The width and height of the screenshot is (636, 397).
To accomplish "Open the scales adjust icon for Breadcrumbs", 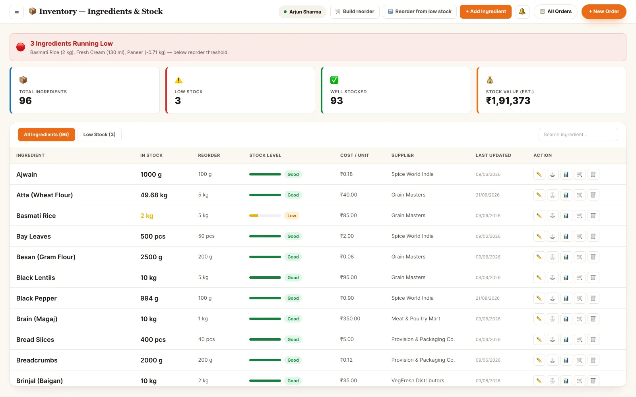I will [553, 360].
